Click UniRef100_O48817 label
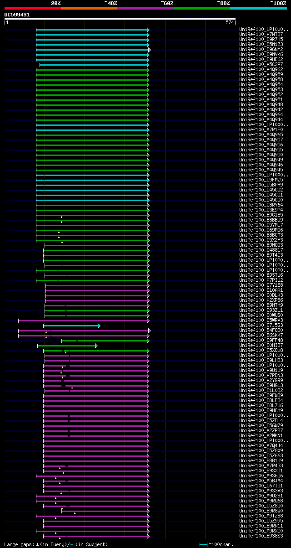The image size is (291, 548). coord(261,250)
